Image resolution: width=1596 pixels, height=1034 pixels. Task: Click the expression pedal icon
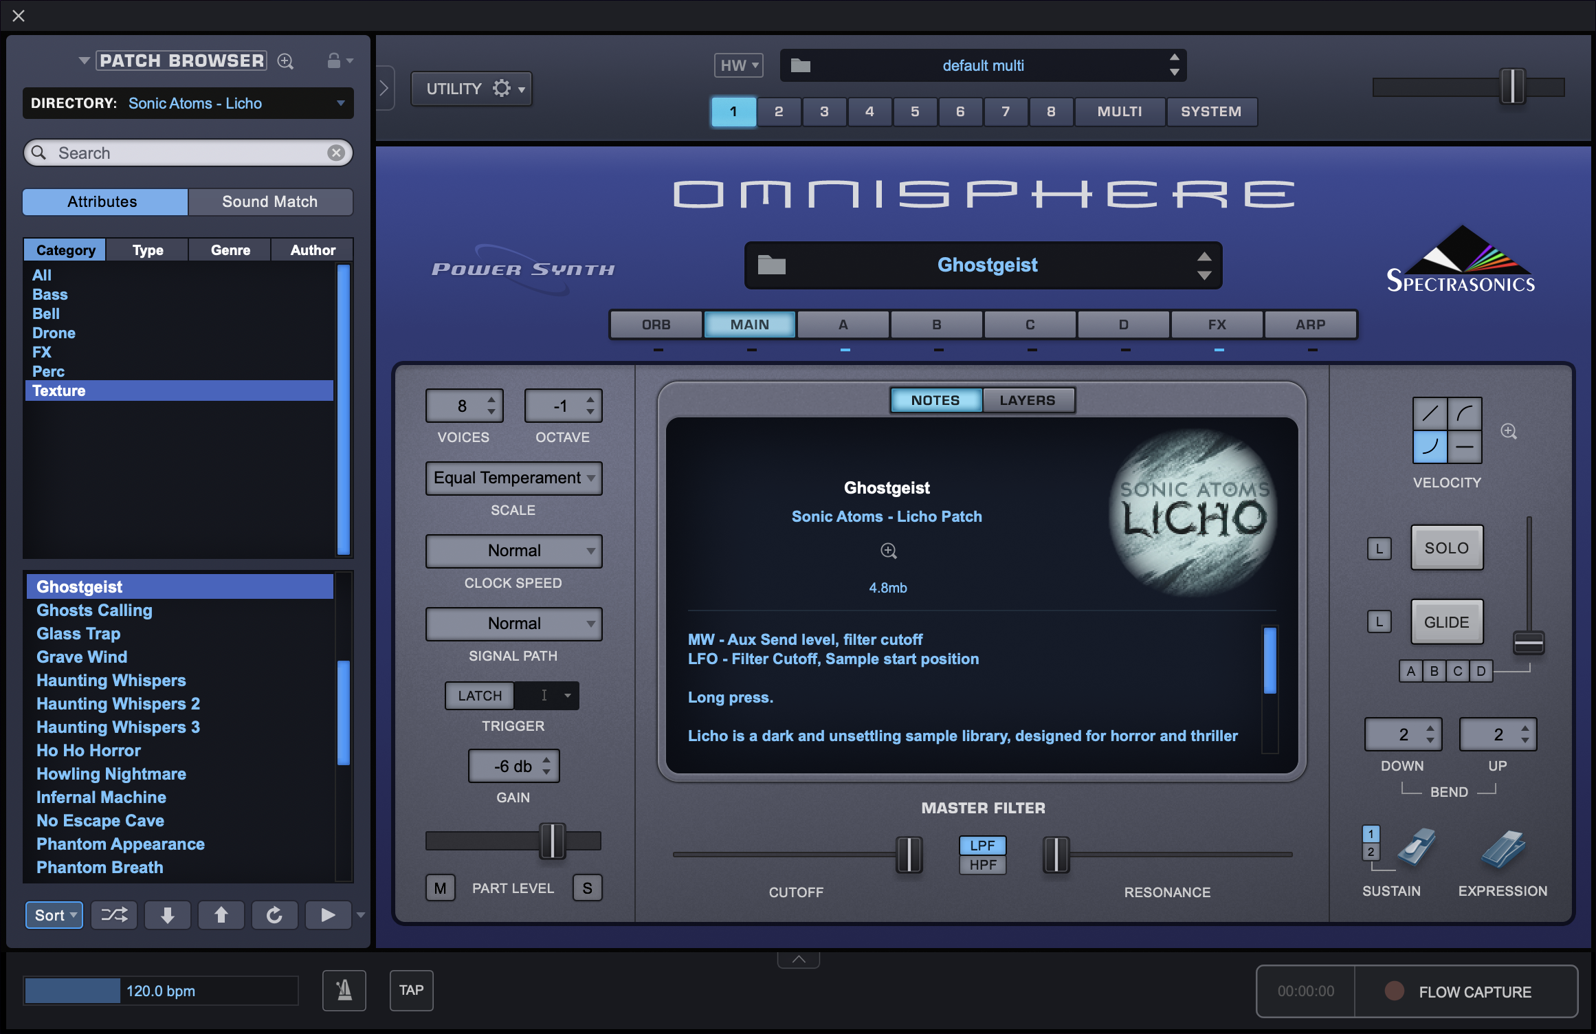[x=1503, y=849]
